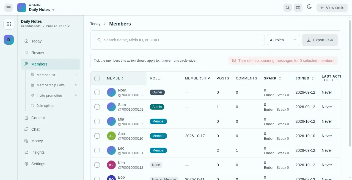Open Invite promotion external link icon
Screen dimensions: 352x180
76,95
